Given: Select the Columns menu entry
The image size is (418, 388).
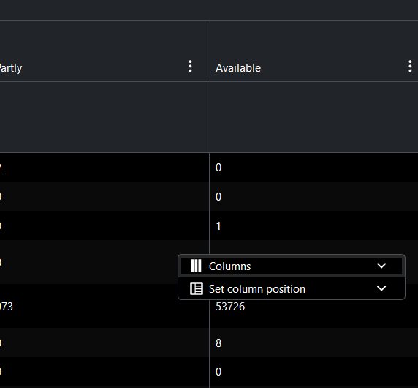Looking at the screenshot, I should pyautogui.click(x=292, y=266).
